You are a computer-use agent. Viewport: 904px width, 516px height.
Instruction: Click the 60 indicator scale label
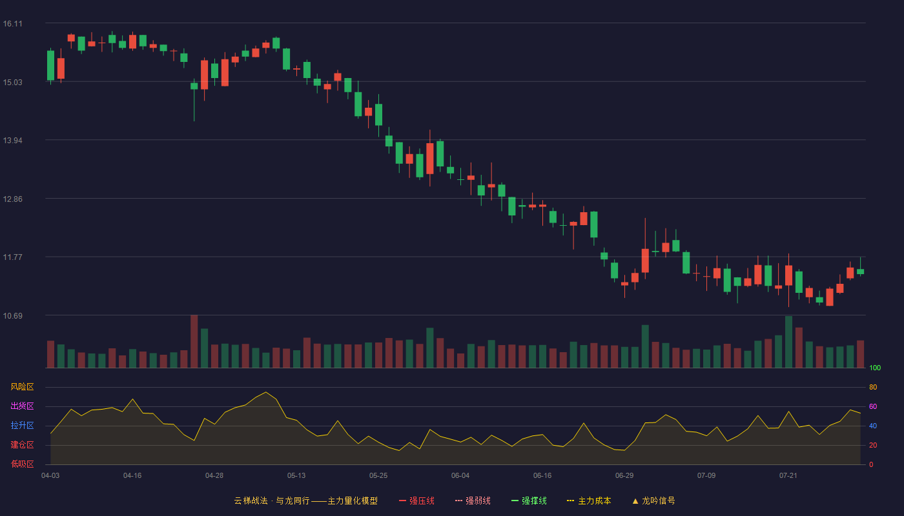(873, 406)
